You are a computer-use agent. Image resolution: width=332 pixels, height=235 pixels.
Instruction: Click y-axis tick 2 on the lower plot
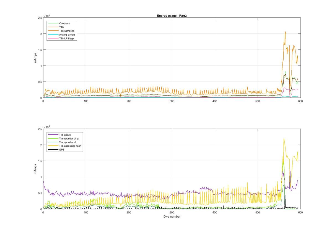(x=41, y=145)
